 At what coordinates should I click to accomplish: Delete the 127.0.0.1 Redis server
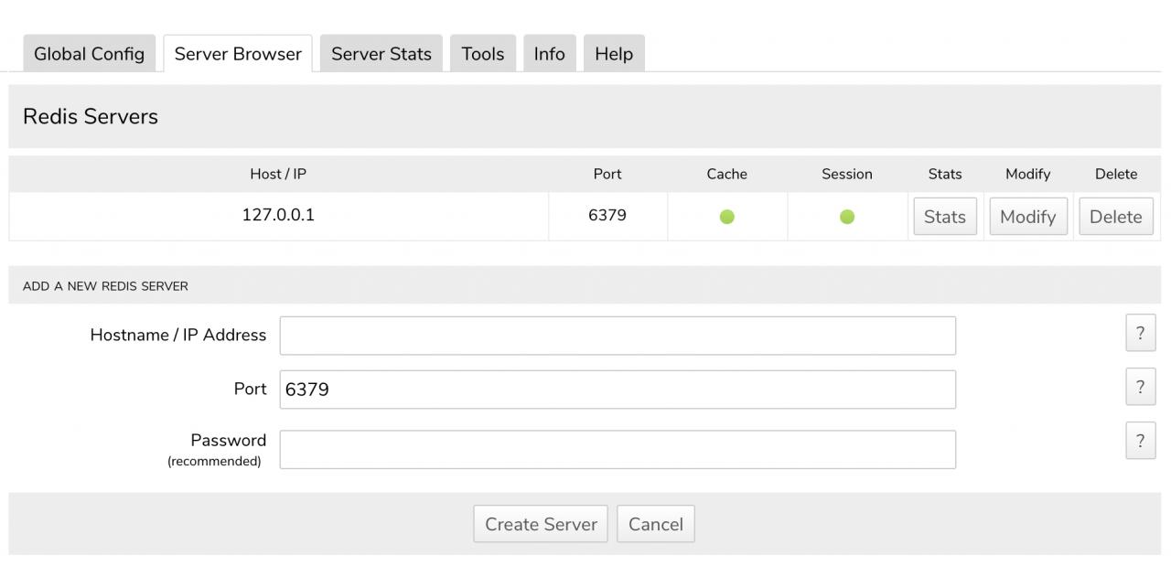[x=1115, y=217]
